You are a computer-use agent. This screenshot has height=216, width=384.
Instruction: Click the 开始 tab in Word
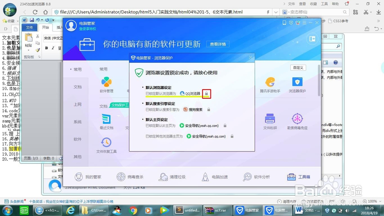(45, 27)
